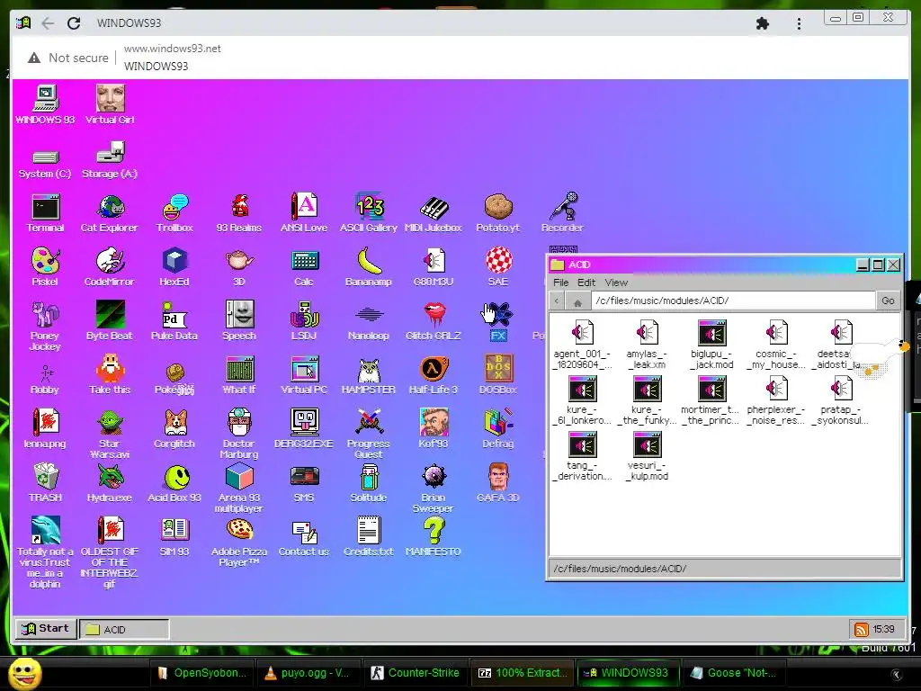Open Bananamp banana icon
The width and height of the screenshot is (921, 691).
(369, 266)
